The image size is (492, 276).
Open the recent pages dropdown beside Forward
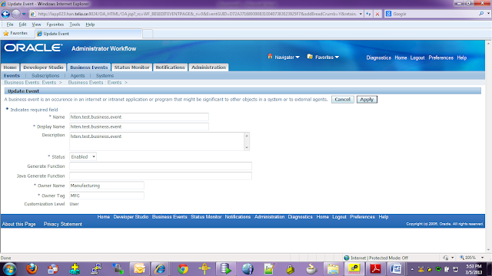(x=24, y=14)
